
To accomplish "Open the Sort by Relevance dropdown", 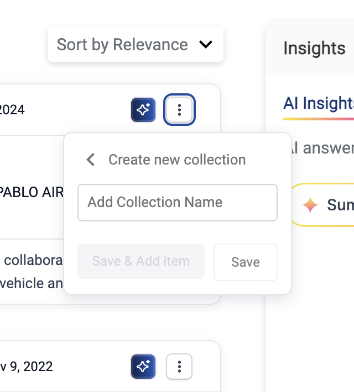I will tap(136, 44).
